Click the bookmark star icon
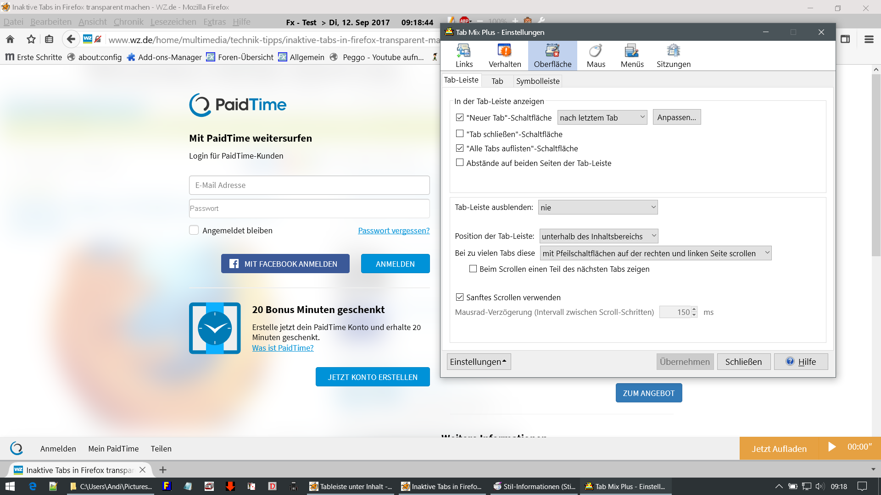 [x=31, y=39]
